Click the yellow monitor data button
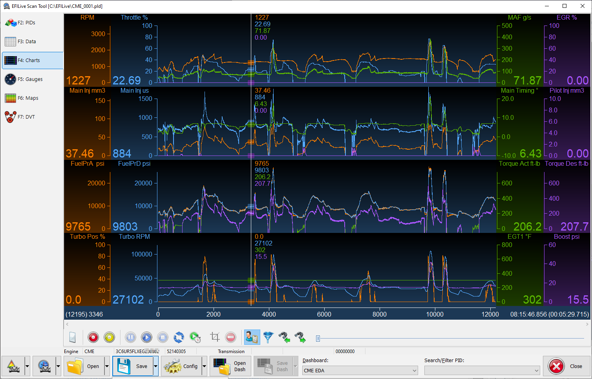 tap(110, 337)
